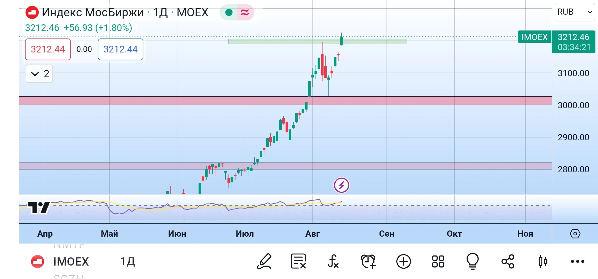
Task: Share the chart via share icon
Action: point(508,261)
